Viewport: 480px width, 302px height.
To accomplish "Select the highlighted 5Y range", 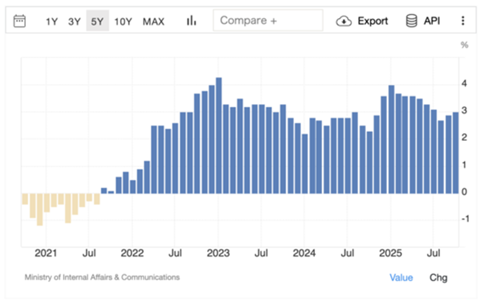I will (97, 22).
